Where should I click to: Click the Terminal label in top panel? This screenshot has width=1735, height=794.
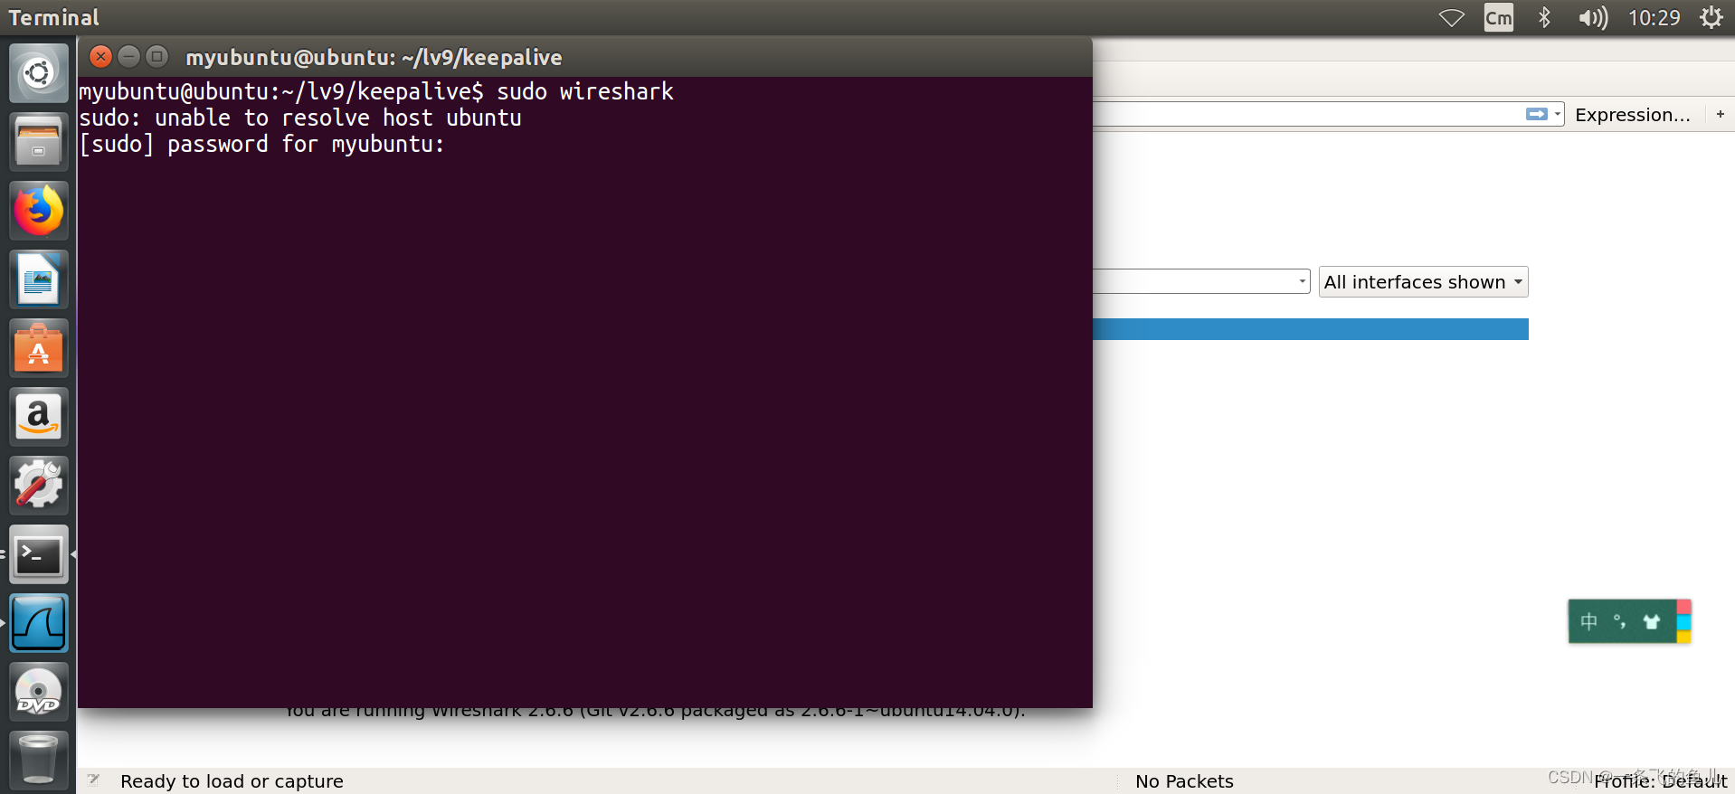point(53,17)
